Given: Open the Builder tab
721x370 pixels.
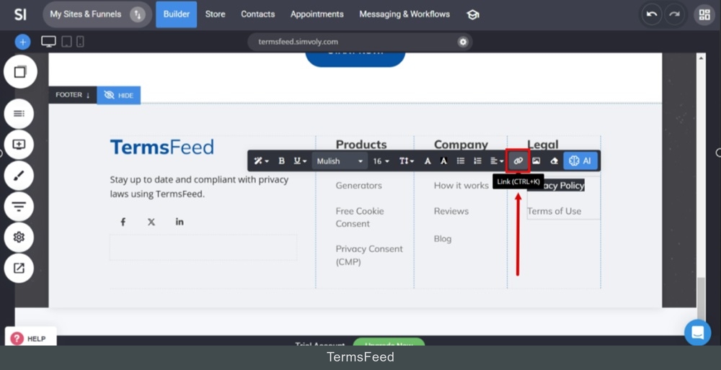Looking at the screenshot, I should [177, 14].
